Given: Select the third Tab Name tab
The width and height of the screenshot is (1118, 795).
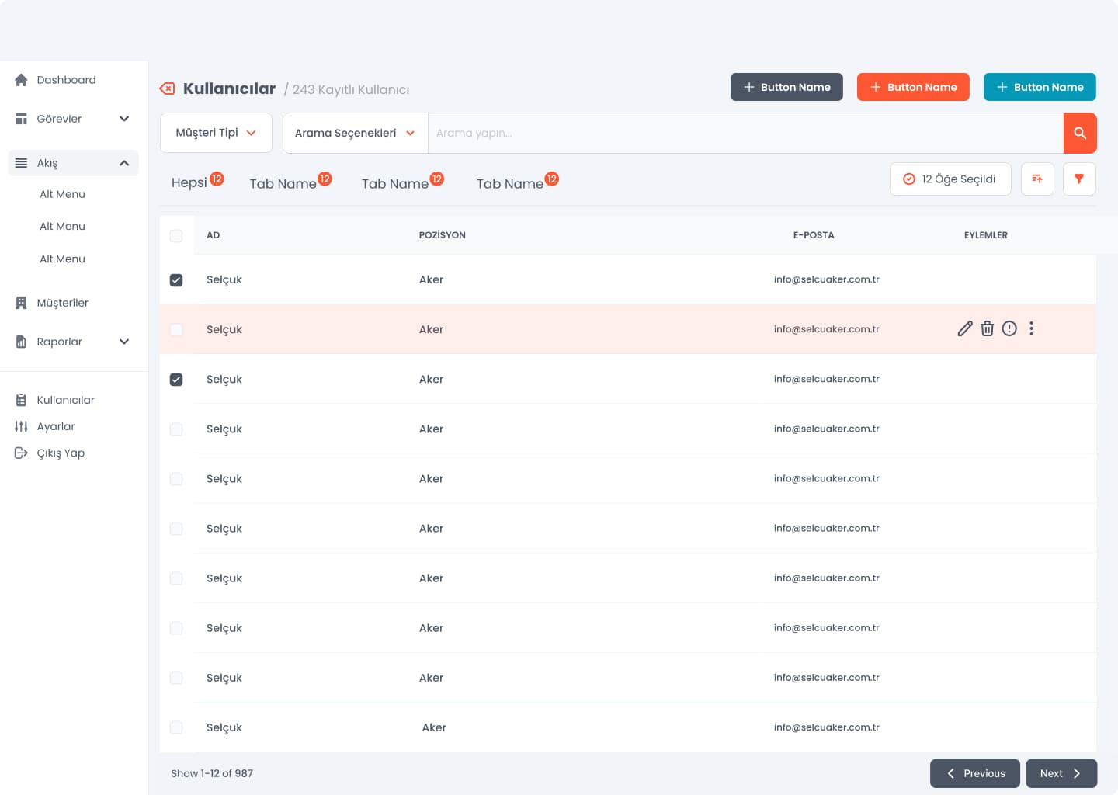Looking at the screenshot, I should [517, 182].
